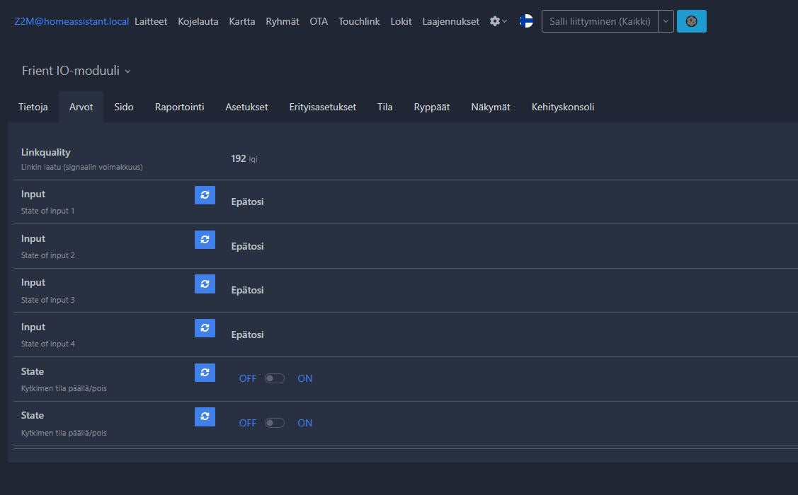Click Salli liittyminen (Kaikki) button

pyautogui.click(x=600, y=21)
